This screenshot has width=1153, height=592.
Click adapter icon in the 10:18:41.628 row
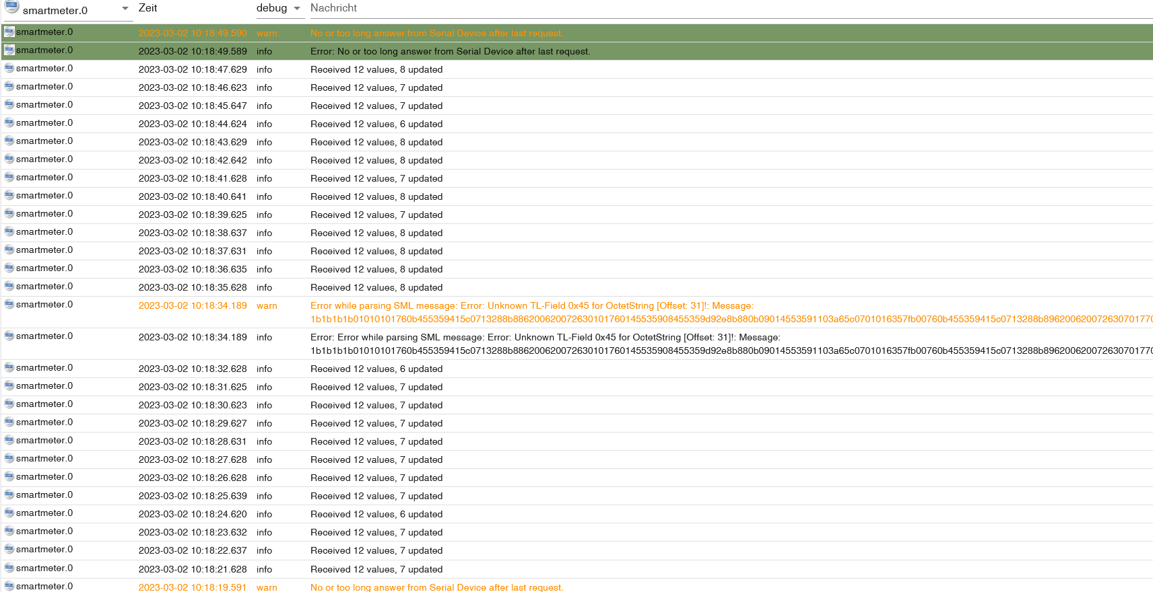9,177
